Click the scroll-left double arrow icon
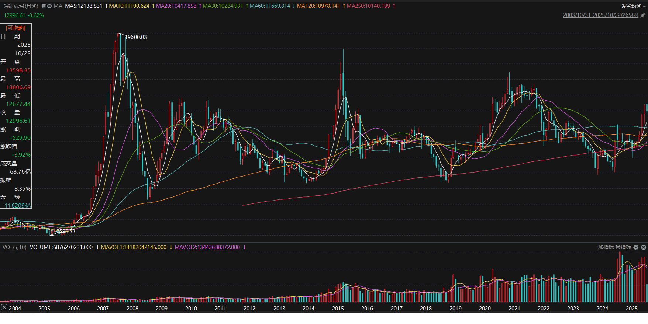 coord(4,307)
